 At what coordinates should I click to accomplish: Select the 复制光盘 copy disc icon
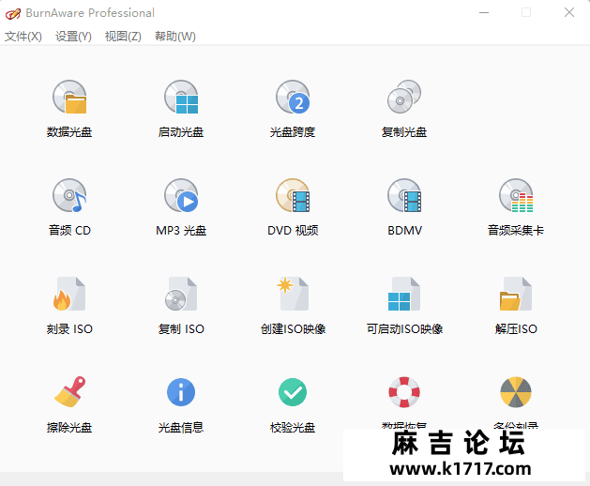click(x=404, y=98)
